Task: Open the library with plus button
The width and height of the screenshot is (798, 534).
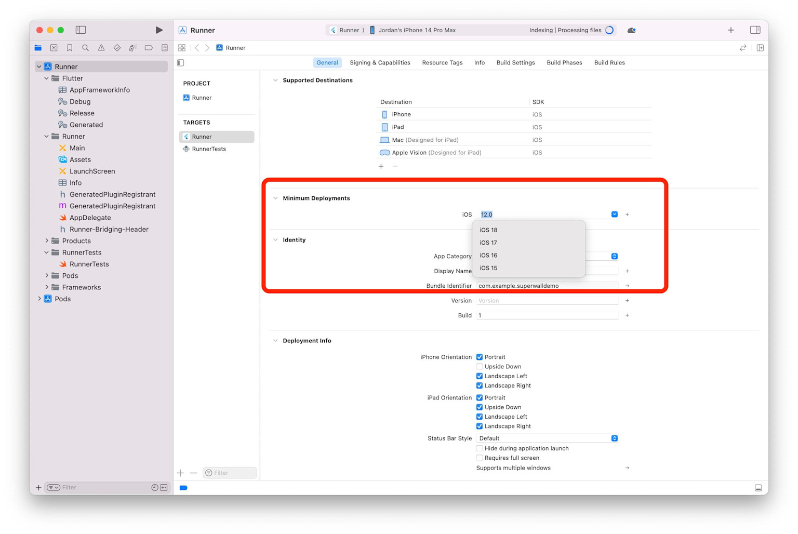Action: pos(731,30)
